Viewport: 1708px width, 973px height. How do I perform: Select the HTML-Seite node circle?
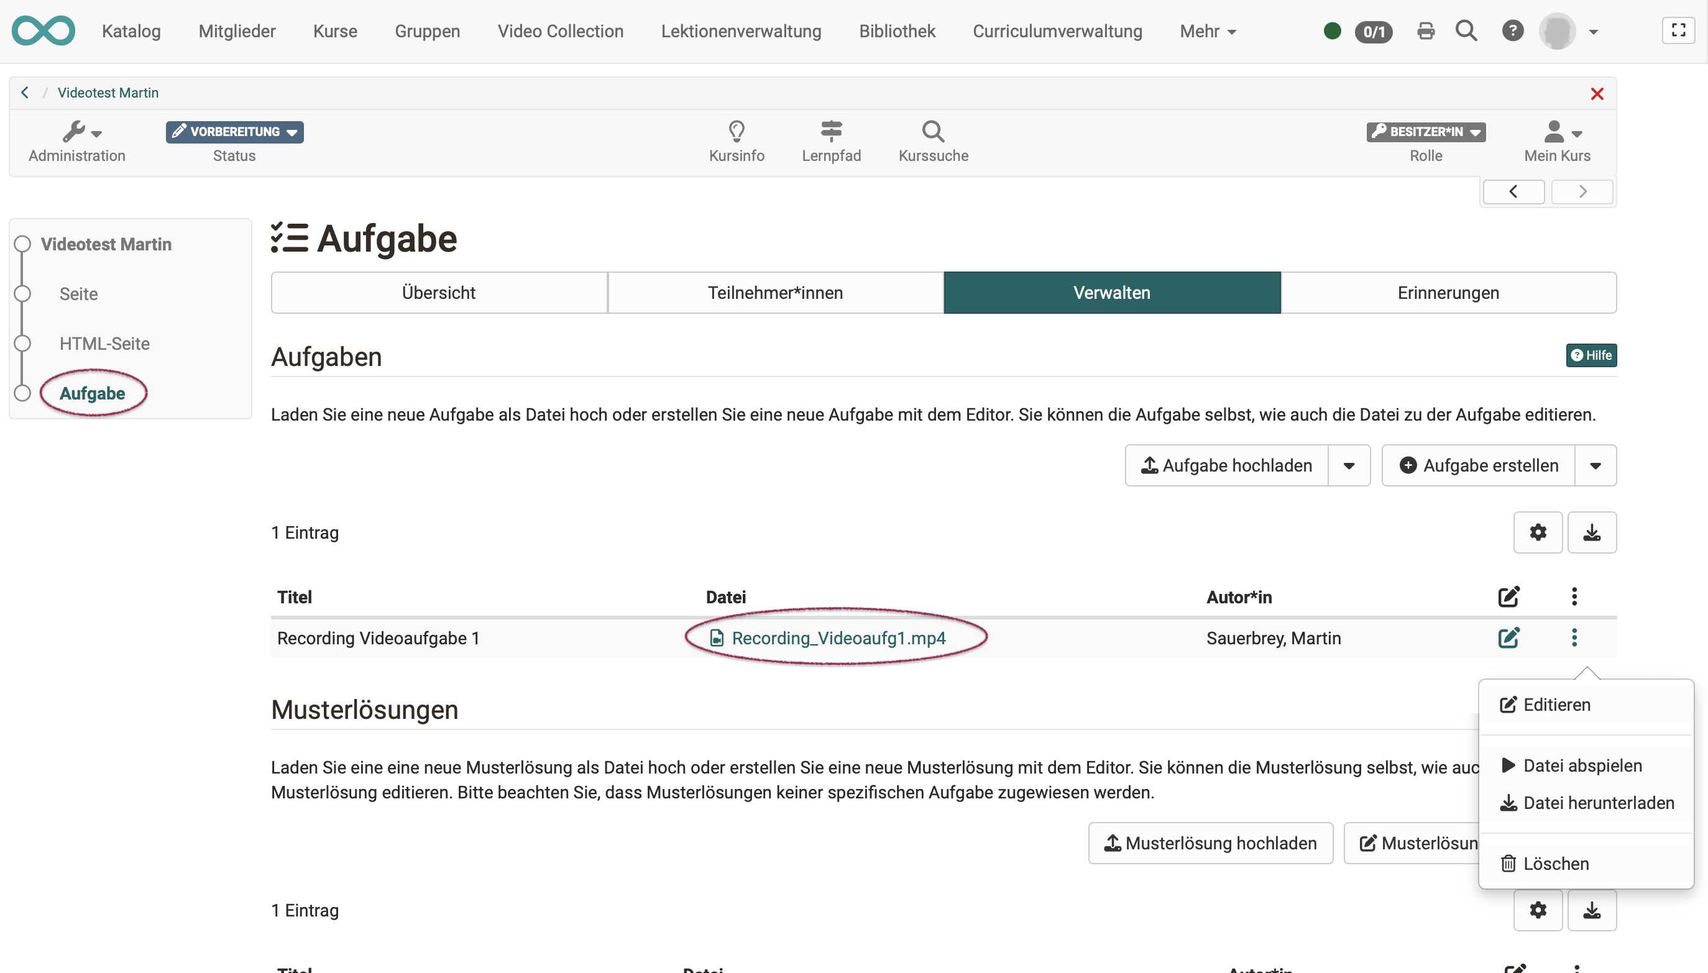tap(22, 343)
